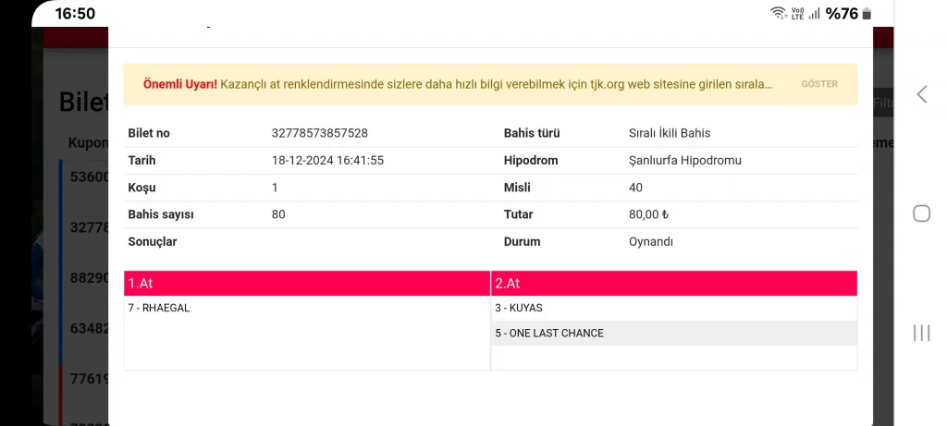The image size is (947, 426).
Task: Open the partially hidden Filtre button
Action: pyautogui.click(x=883, y=103)
